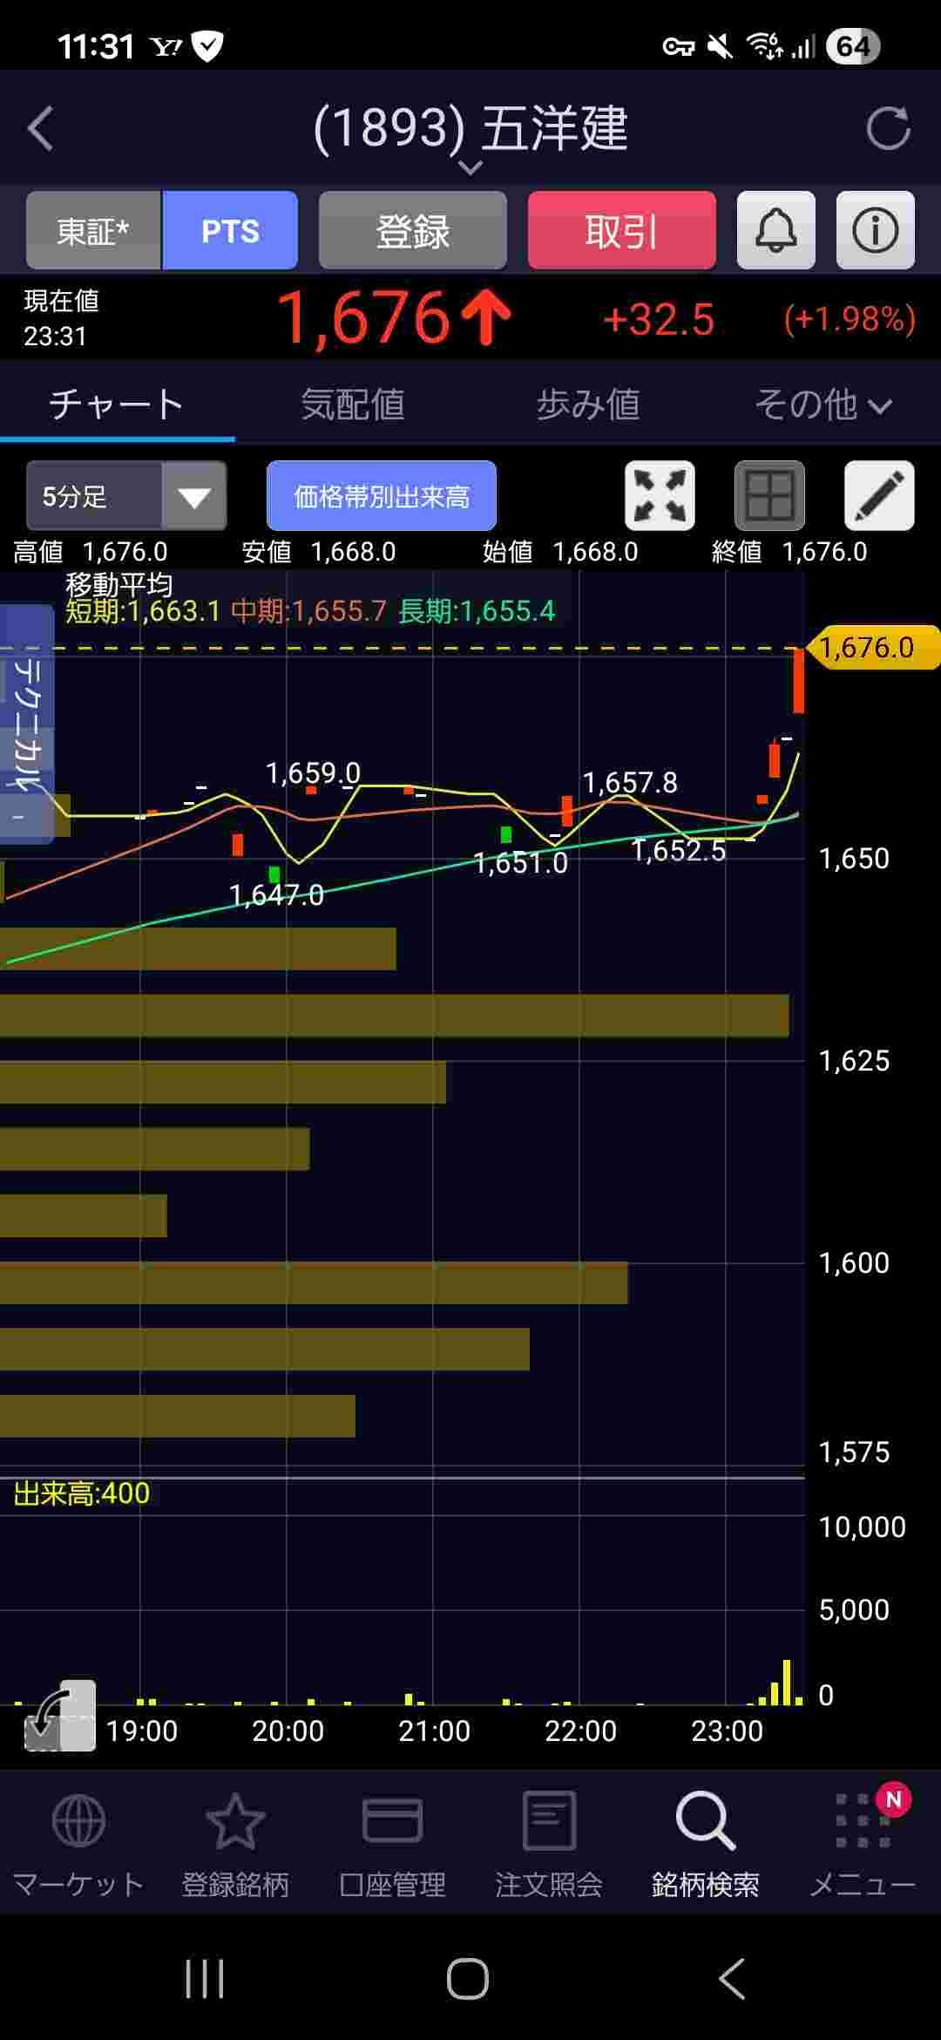Switch to PTS market
The width and height of the screenshot is (941, 2040).
(x=230, y=231)
